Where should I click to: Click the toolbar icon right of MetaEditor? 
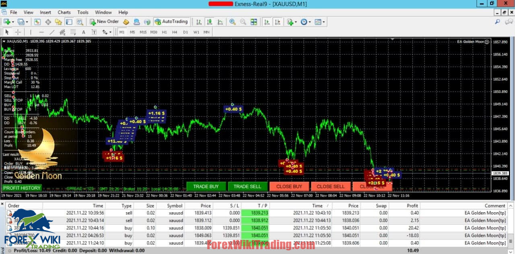pyautogui.click(x=137, y=22)
